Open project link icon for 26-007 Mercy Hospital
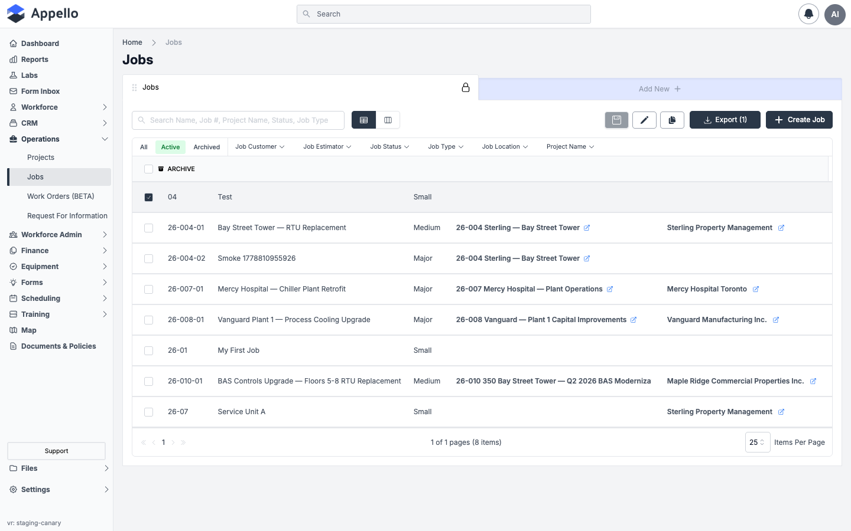 point(610,289)
